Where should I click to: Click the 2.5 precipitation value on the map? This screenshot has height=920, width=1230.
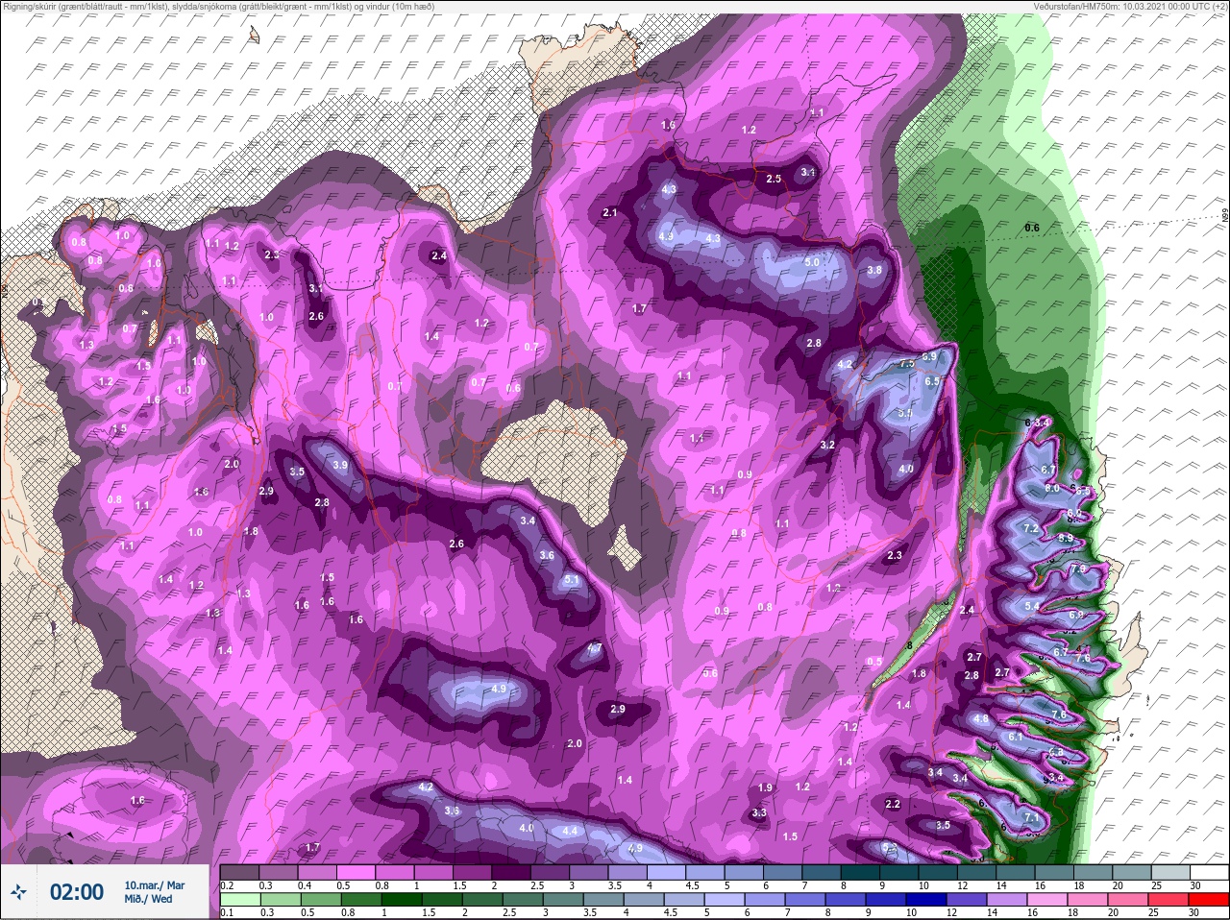click(774, 179)
